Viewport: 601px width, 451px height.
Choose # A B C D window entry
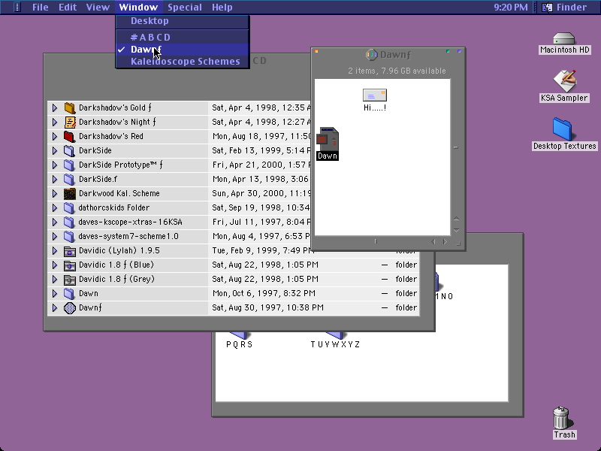click(183, 37)
